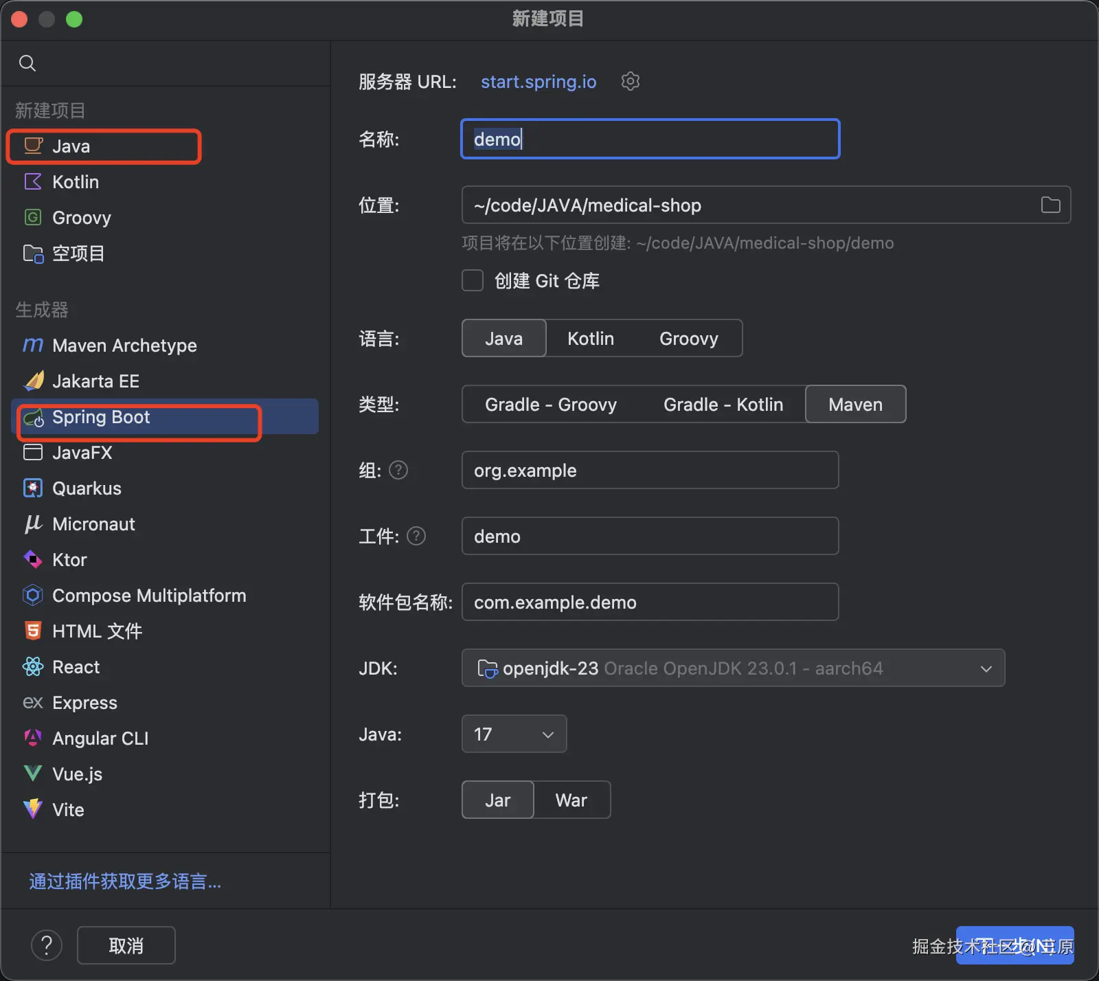The image size is (1099, 981).
Task: Select the Jakarta EE generator
Action: point(165,381)
